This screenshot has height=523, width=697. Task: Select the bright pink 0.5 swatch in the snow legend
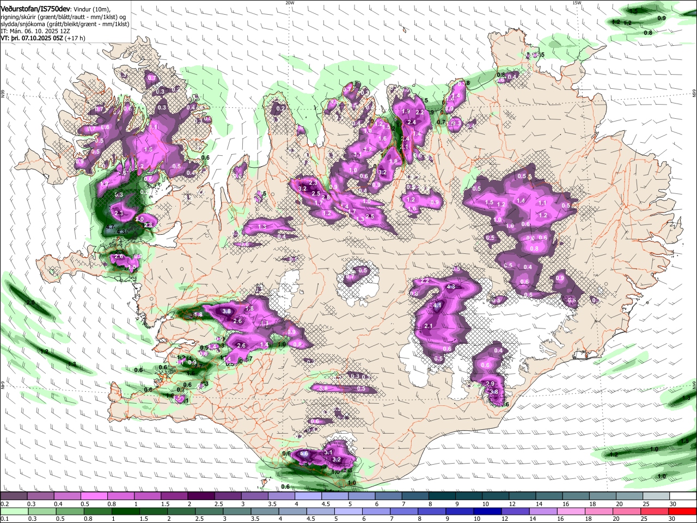tap(94, 496)
